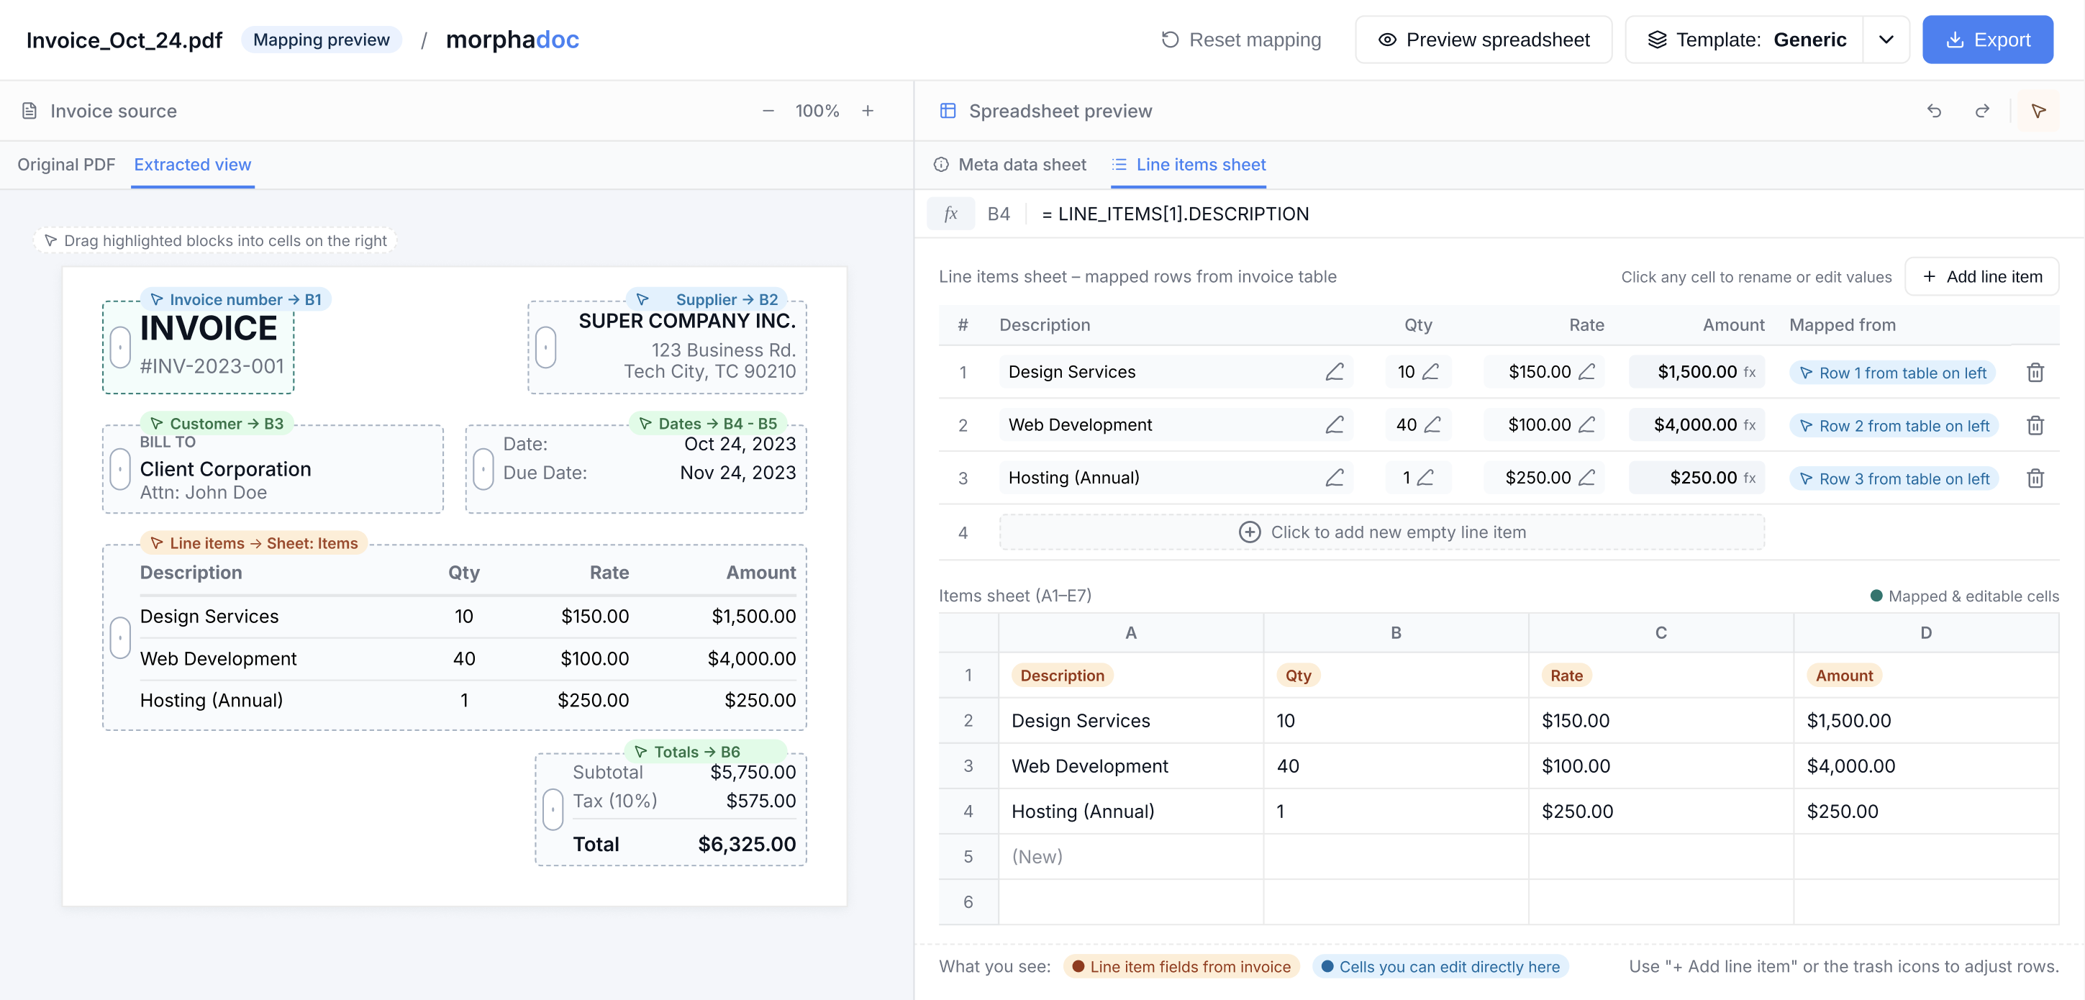Open the Template dropdown chevron
The height and width of the screenshot is (1000, 2085).
click(x=1885, y=40)
